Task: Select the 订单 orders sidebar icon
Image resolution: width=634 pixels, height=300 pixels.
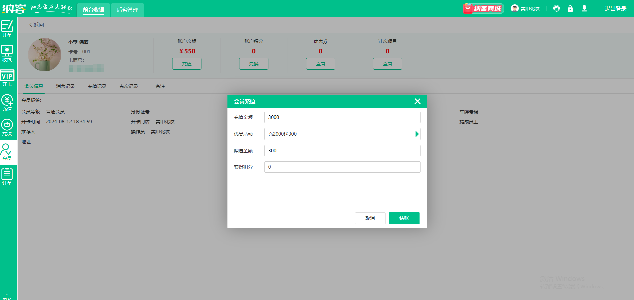Action: pos(7,177)
